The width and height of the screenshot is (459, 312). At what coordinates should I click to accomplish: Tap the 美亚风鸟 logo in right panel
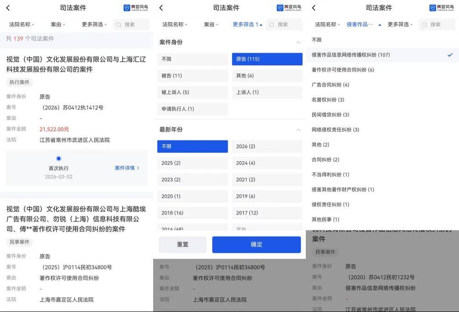(x=442, y=8)
